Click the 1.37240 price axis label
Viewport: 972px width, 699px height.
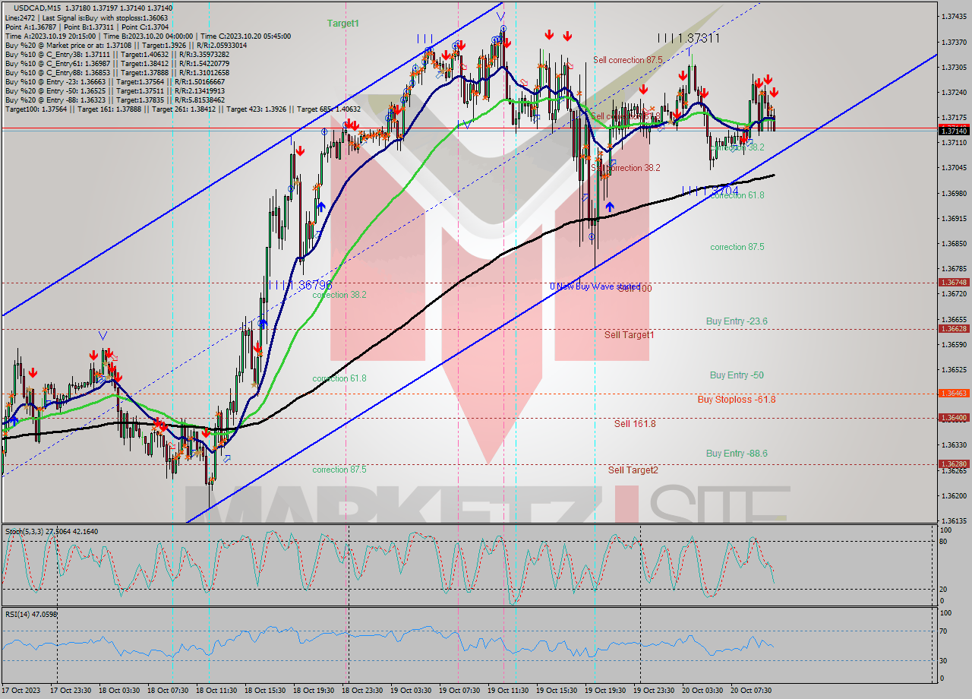click(x=954, y=92)
